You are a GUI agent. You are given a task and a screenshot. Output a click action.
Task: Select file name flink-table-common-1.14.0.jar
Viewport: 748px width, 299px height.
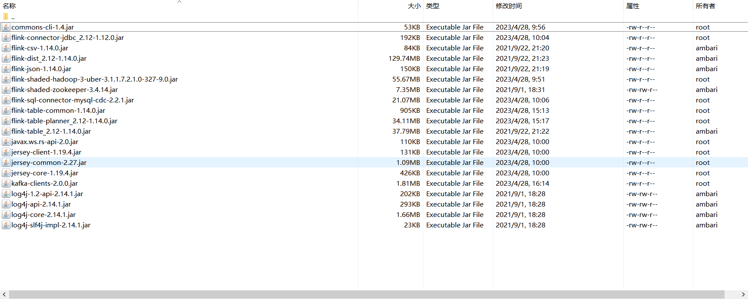coord(58,110)
